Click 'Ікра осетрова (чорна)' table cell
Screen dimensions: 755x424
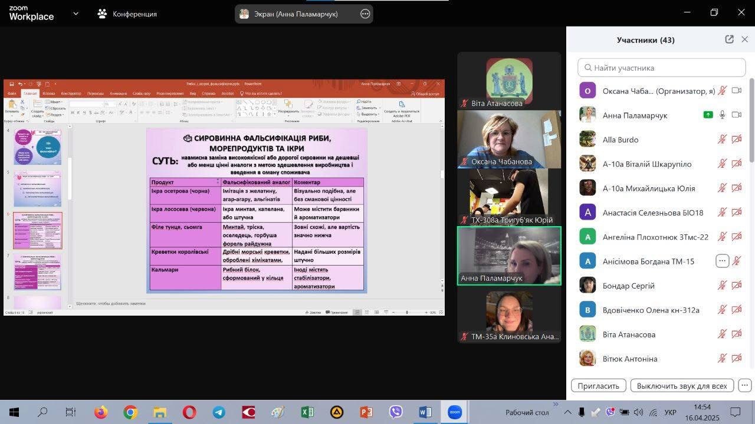click(185, 196)
